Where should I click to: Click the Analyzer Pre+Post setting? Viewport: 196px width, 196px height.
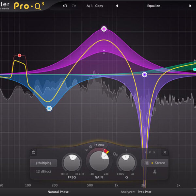click(144, 192)
